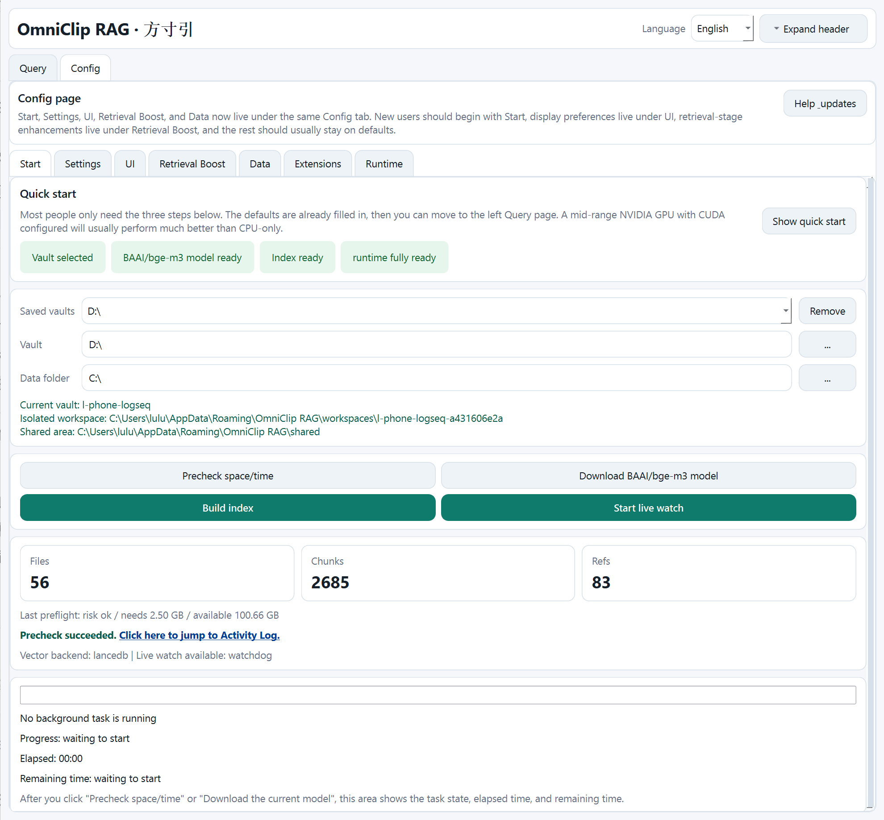Remove the saved vault D:\
884x820 pixels.
(827, 310)
